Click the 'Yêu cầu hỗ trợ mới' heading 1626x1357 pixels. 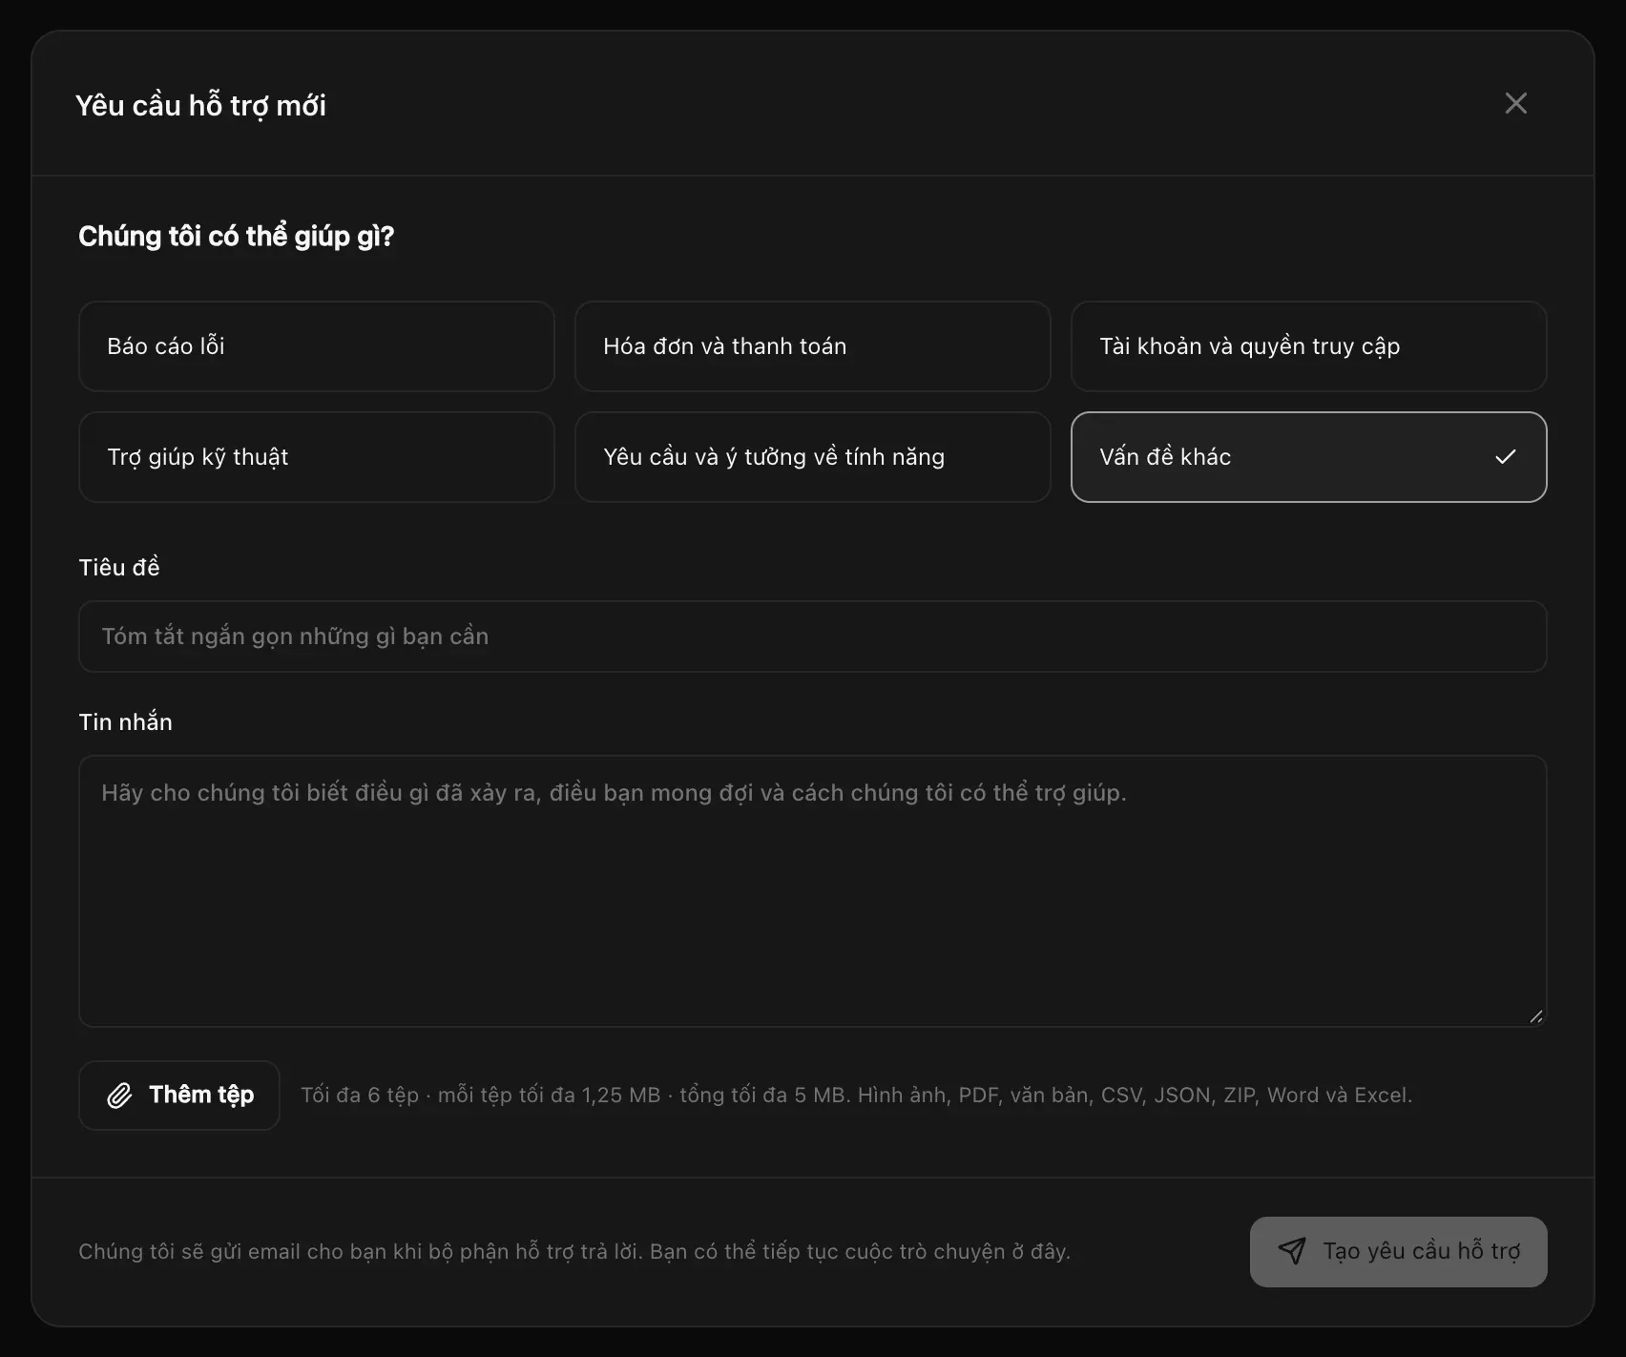[200, 105]
